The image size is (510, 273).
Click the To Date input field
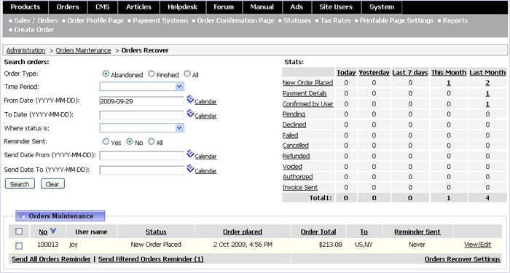142,115
